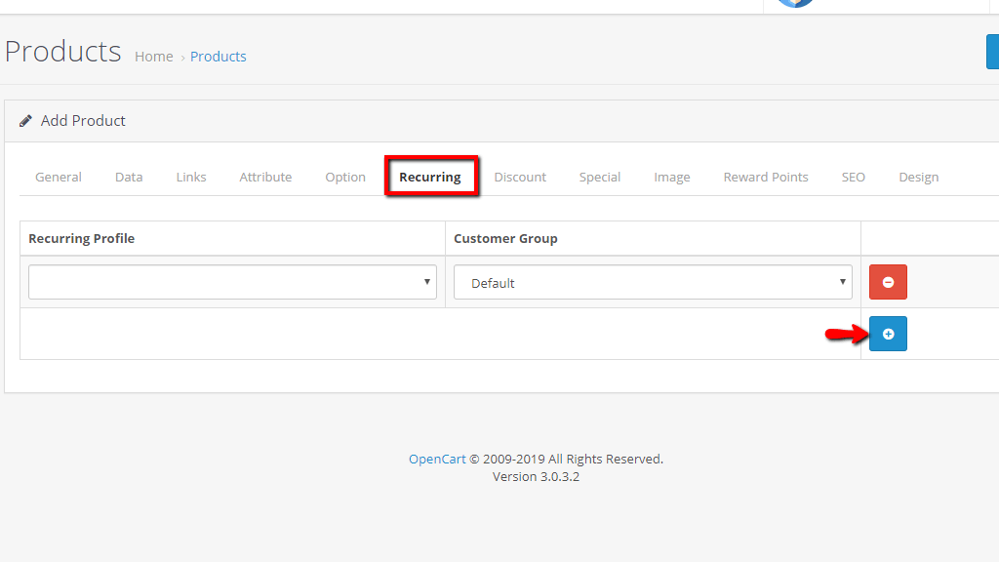The image size is (999, 562).
Task: Select the Links tab
Action: point(190,177)
